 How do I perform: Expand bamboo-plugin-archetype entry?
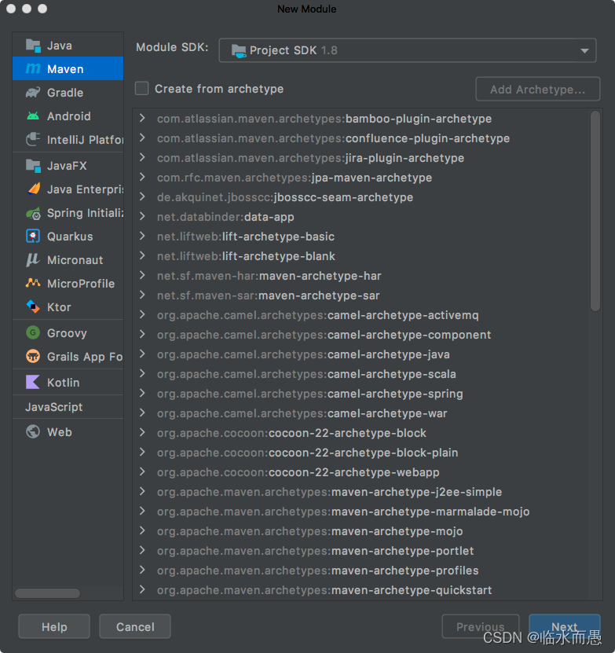coord(143,119)
